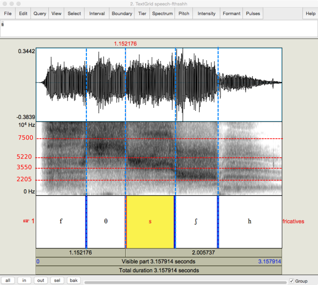Play the 2.005737 second segment bar

coord(204,253)
